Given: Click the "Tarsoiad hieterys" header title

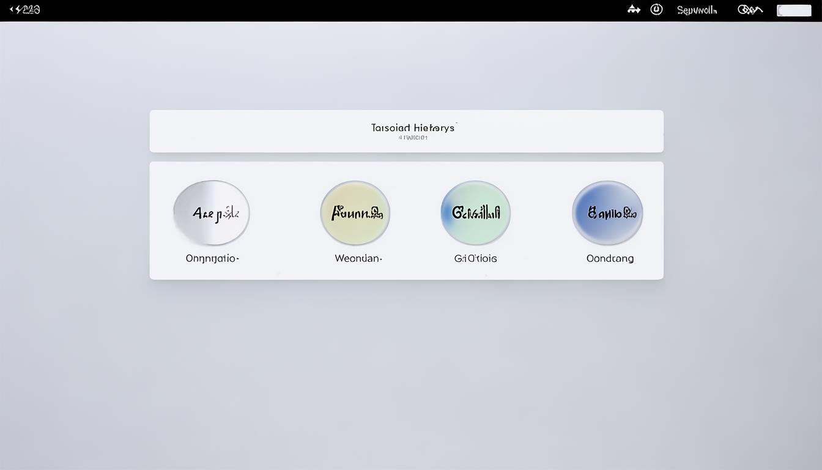Looking at the screenshot, I should pos(413,127).
